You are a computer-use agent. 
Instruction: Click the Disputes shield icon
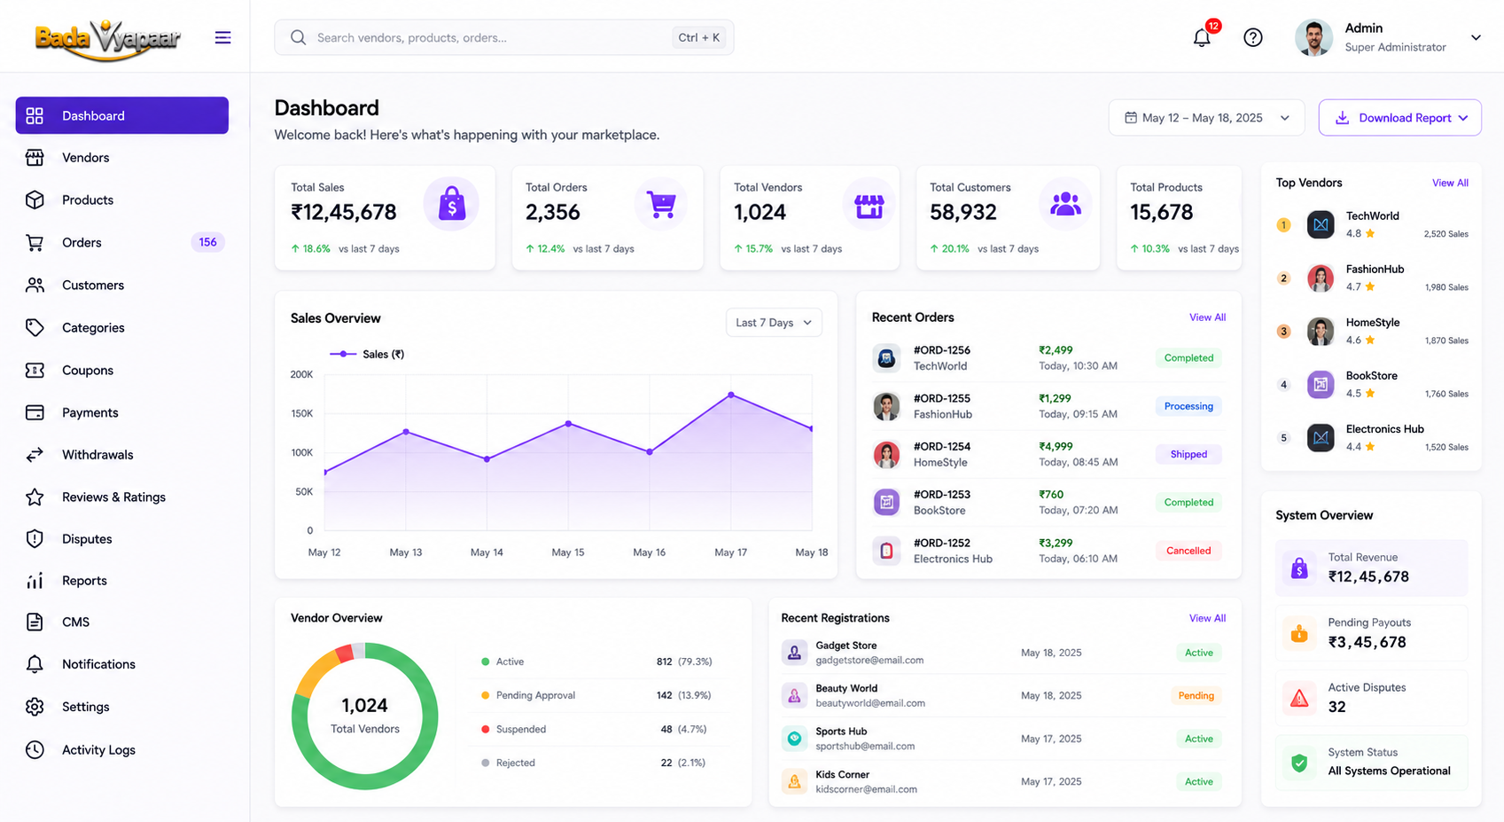(x=35, y=538)
